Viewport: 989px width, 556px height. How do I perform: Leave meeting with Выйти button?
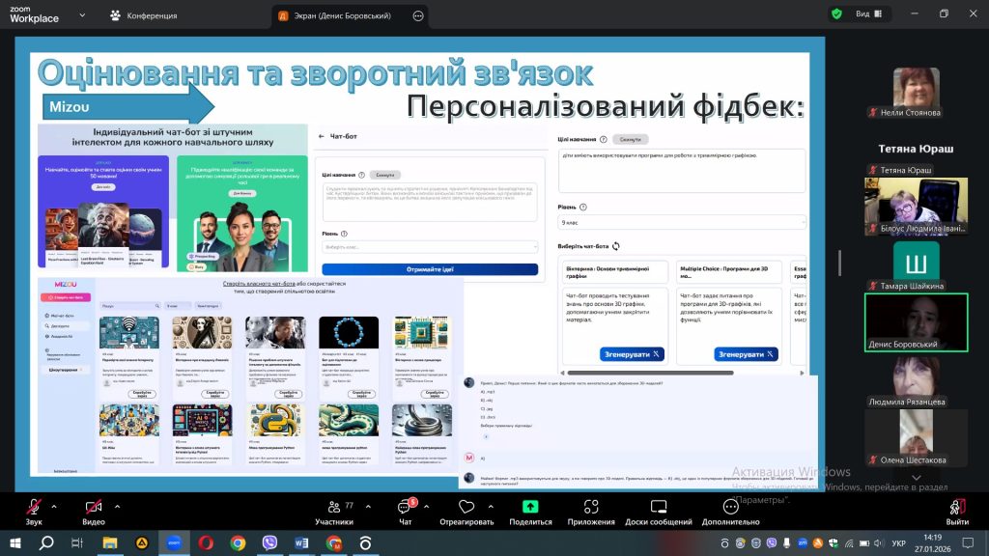(x=957, y=511)
